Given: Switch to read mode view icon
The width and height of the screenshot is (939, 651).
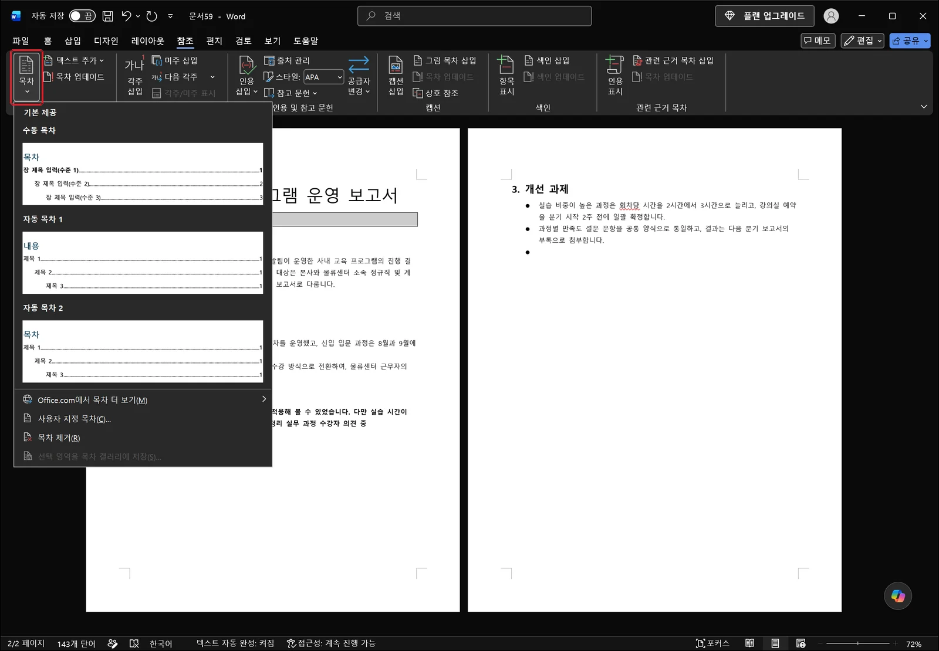Looking at the screenshot, I should pyautogui.click(x=749, y=643).
